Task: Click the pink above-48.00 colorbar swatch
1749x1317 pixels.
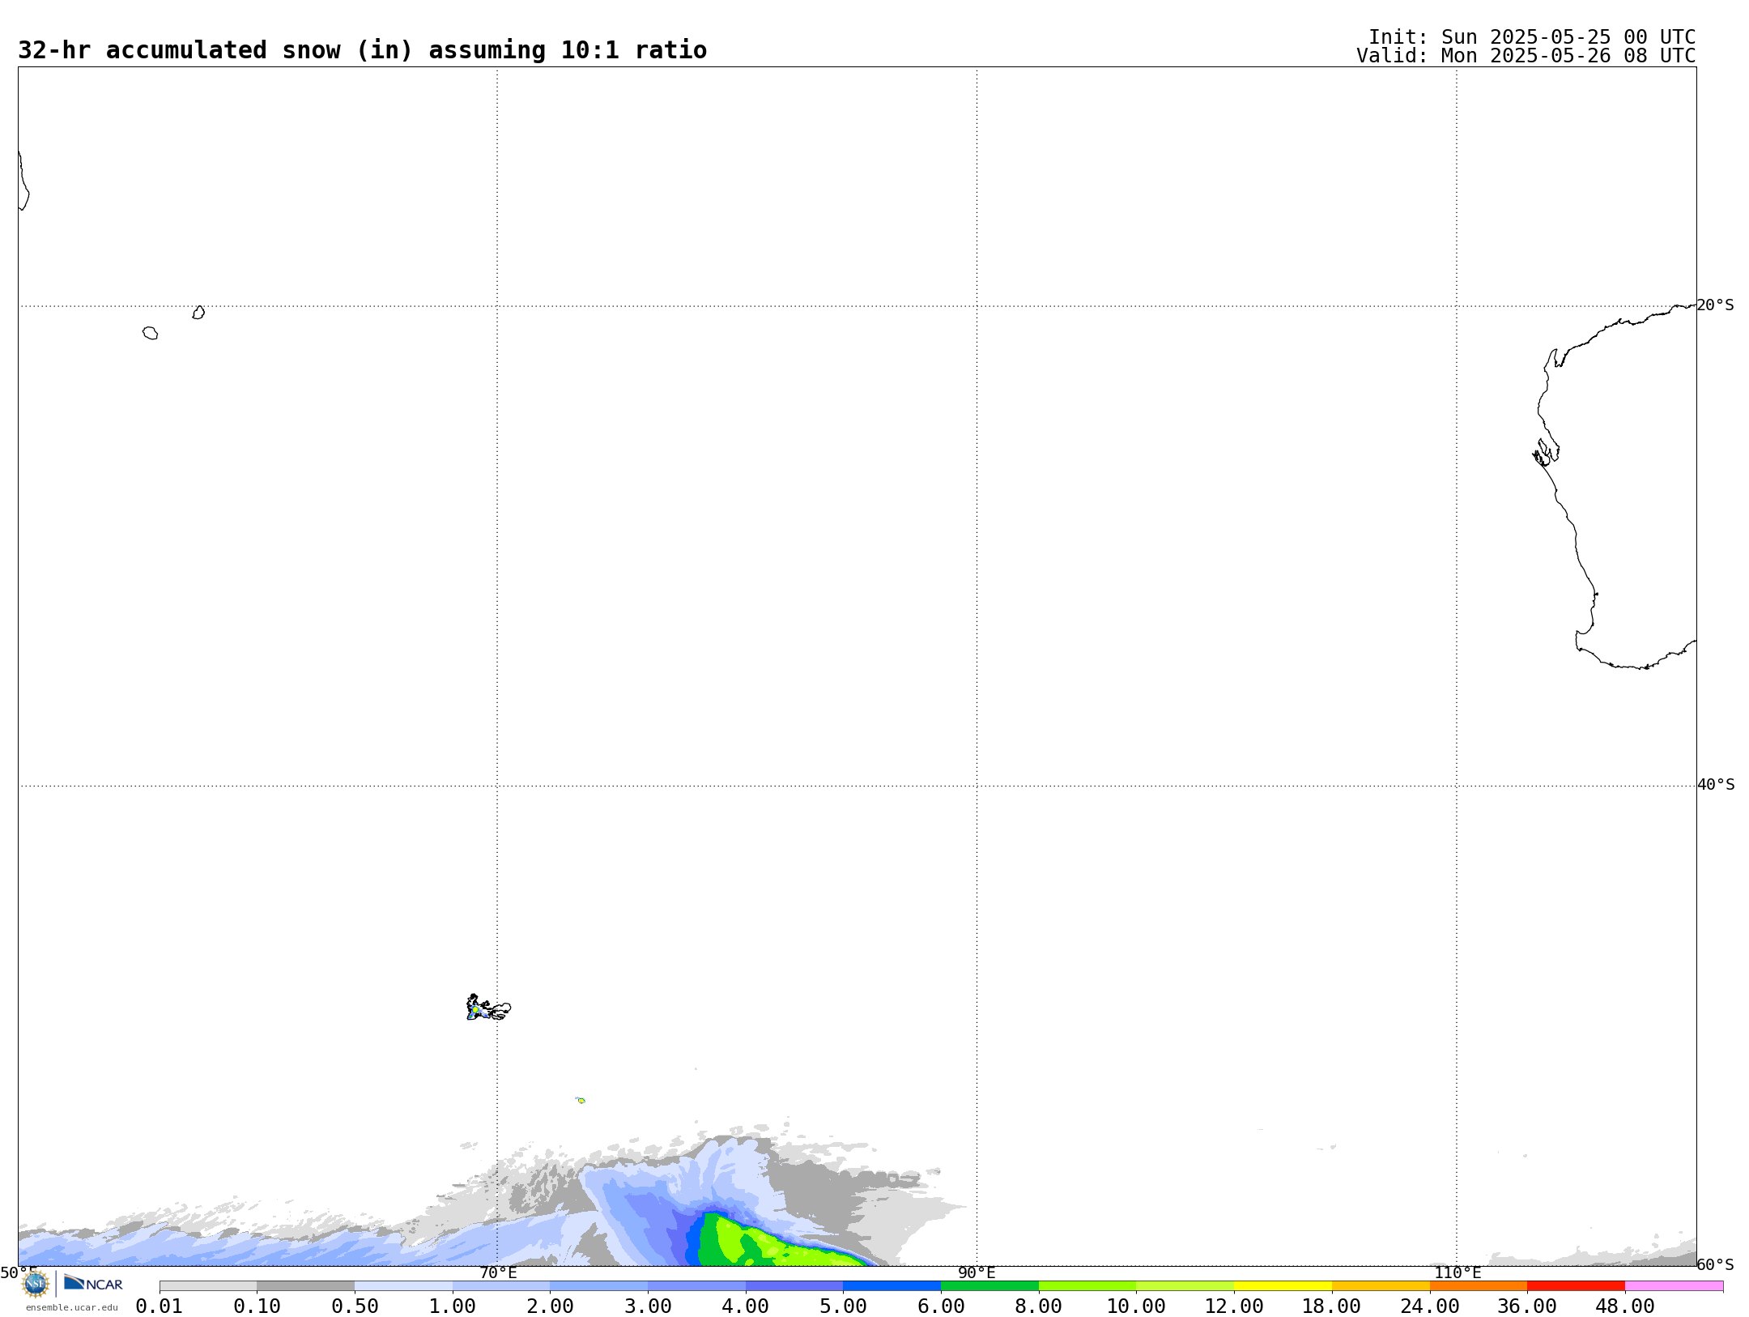Action: click(1674, 1286)
